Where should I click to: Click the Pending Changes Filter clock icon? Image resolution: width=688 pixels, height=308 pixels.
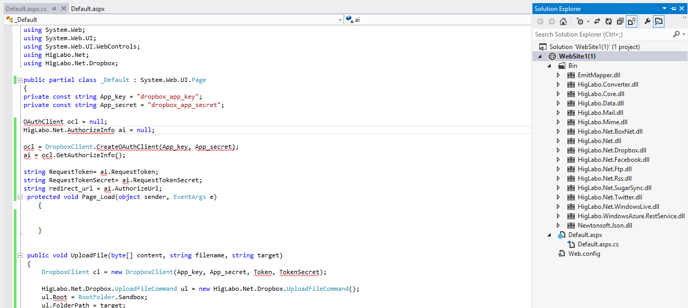[580, 21]
